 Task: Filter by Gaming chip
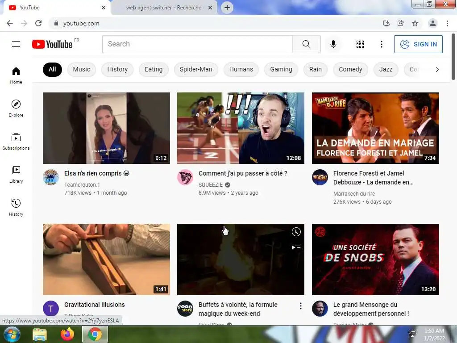point(281,69)
